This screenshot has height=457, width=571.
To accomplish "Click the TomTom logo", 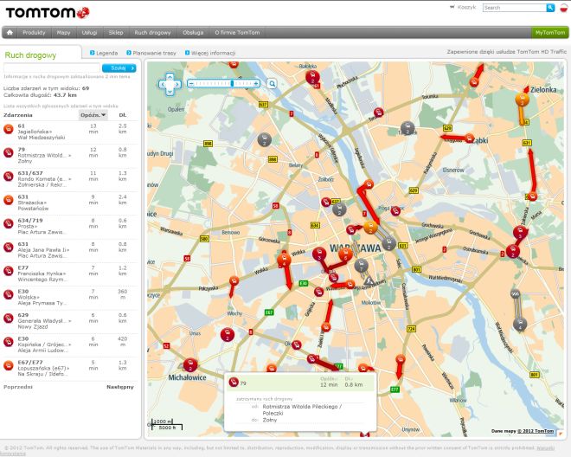I will pos(48,12).
